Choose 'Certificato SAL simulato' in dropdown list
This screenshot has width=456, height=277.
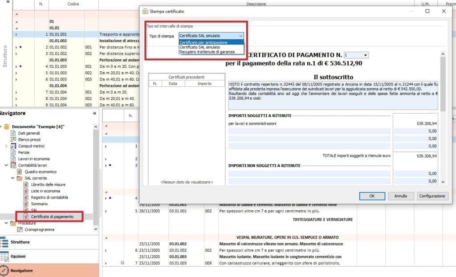click(211, 47)
